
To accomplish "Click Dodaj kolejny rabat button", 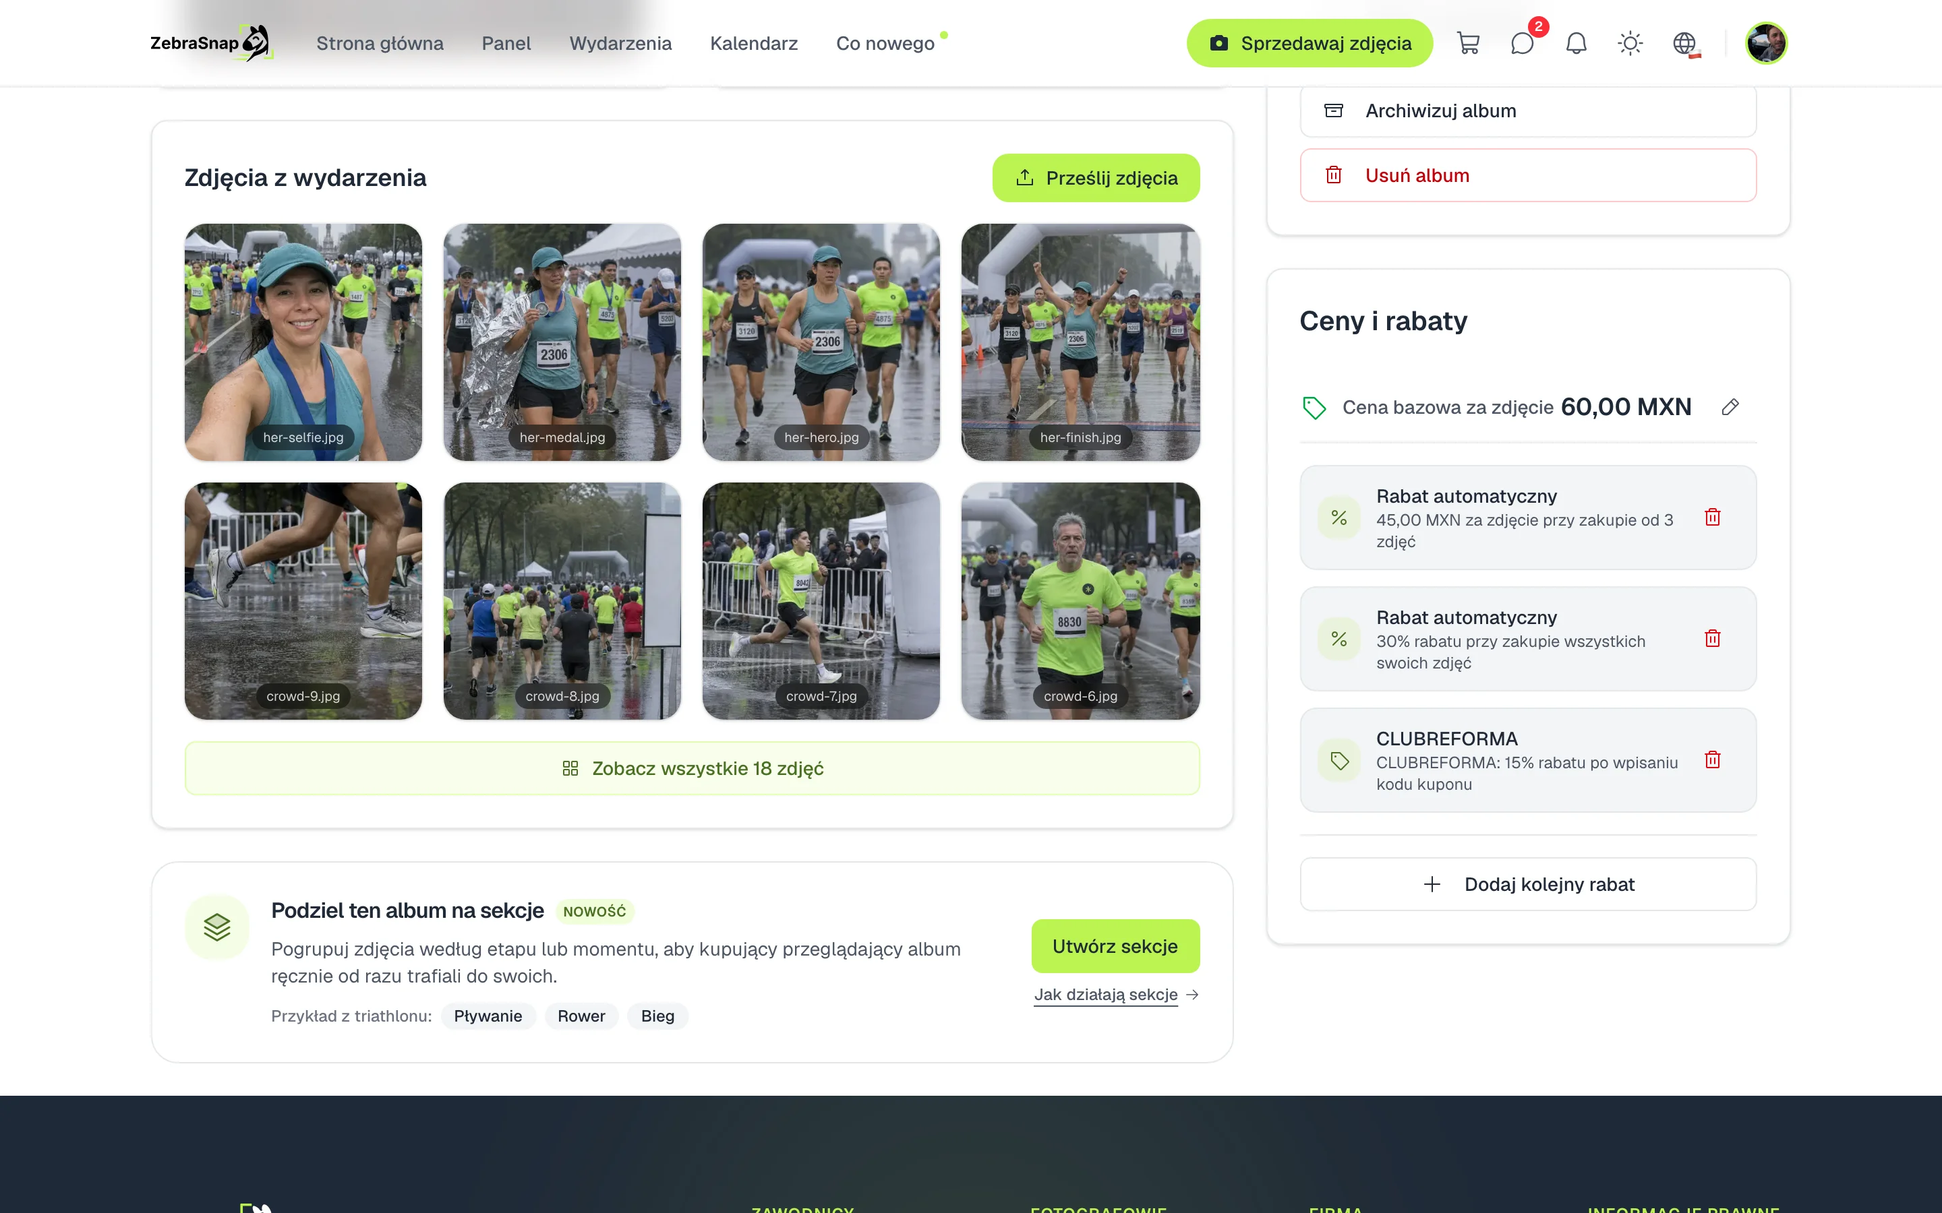I will [1528, 884].
